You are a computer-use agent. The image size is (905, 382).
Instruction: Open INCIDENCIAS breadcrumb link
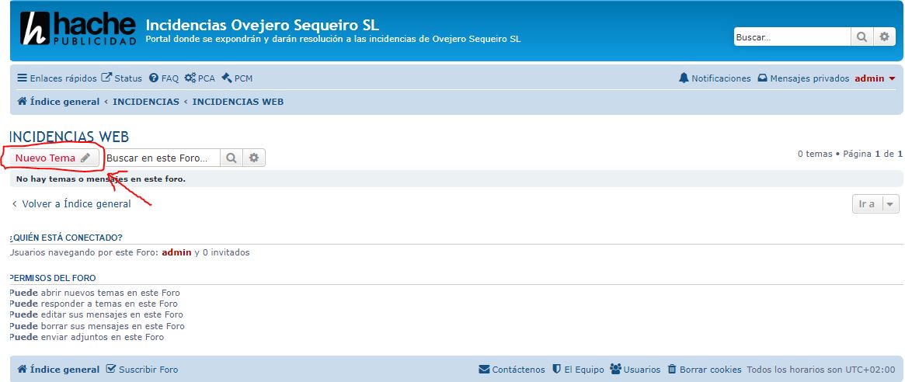pyautogui.click(x=146, y=102)
